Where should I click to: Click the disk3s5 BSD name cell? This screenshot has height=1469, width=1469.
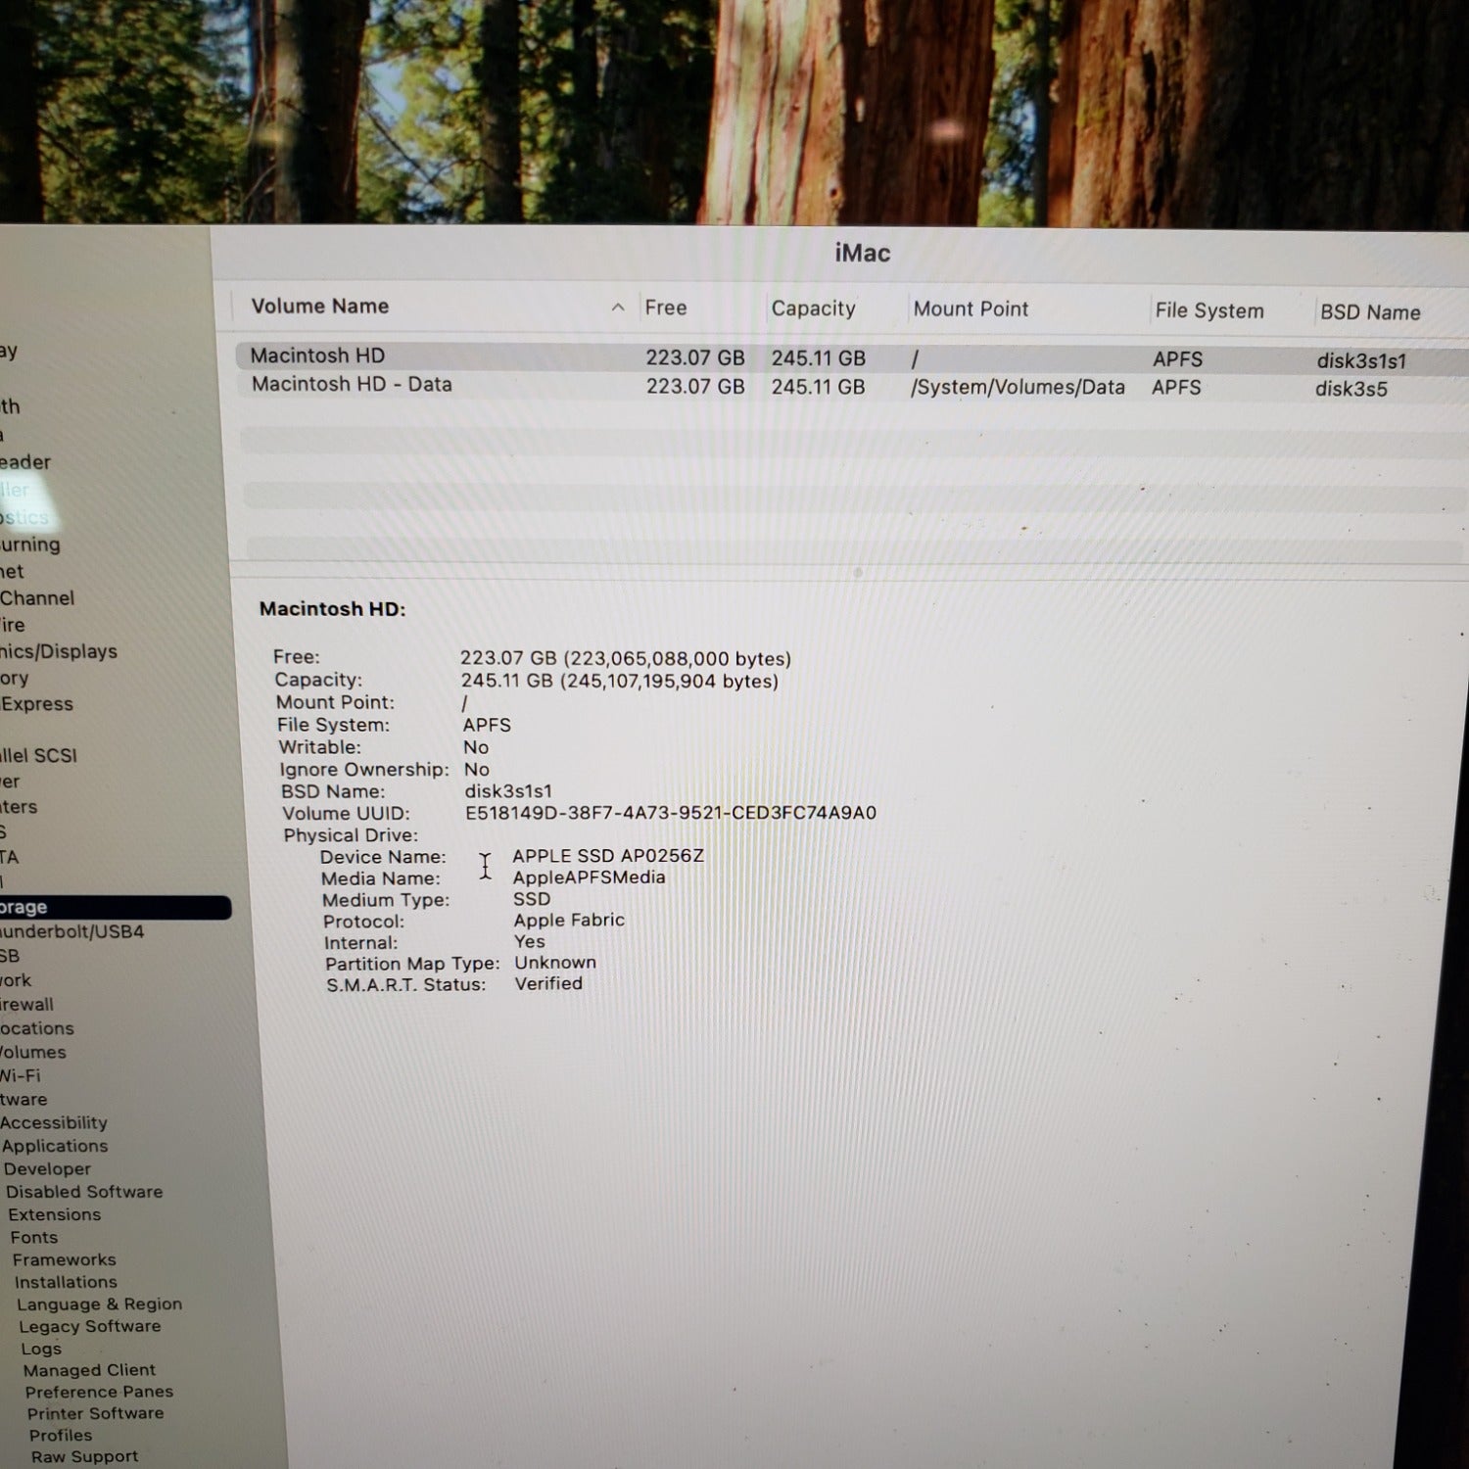(1351, 389)
